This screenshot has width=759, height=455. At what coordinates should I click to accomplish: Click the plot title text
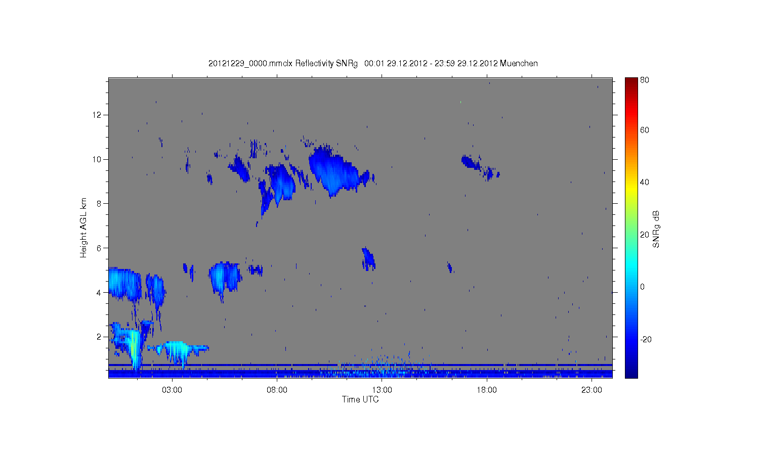pos(373,64)
